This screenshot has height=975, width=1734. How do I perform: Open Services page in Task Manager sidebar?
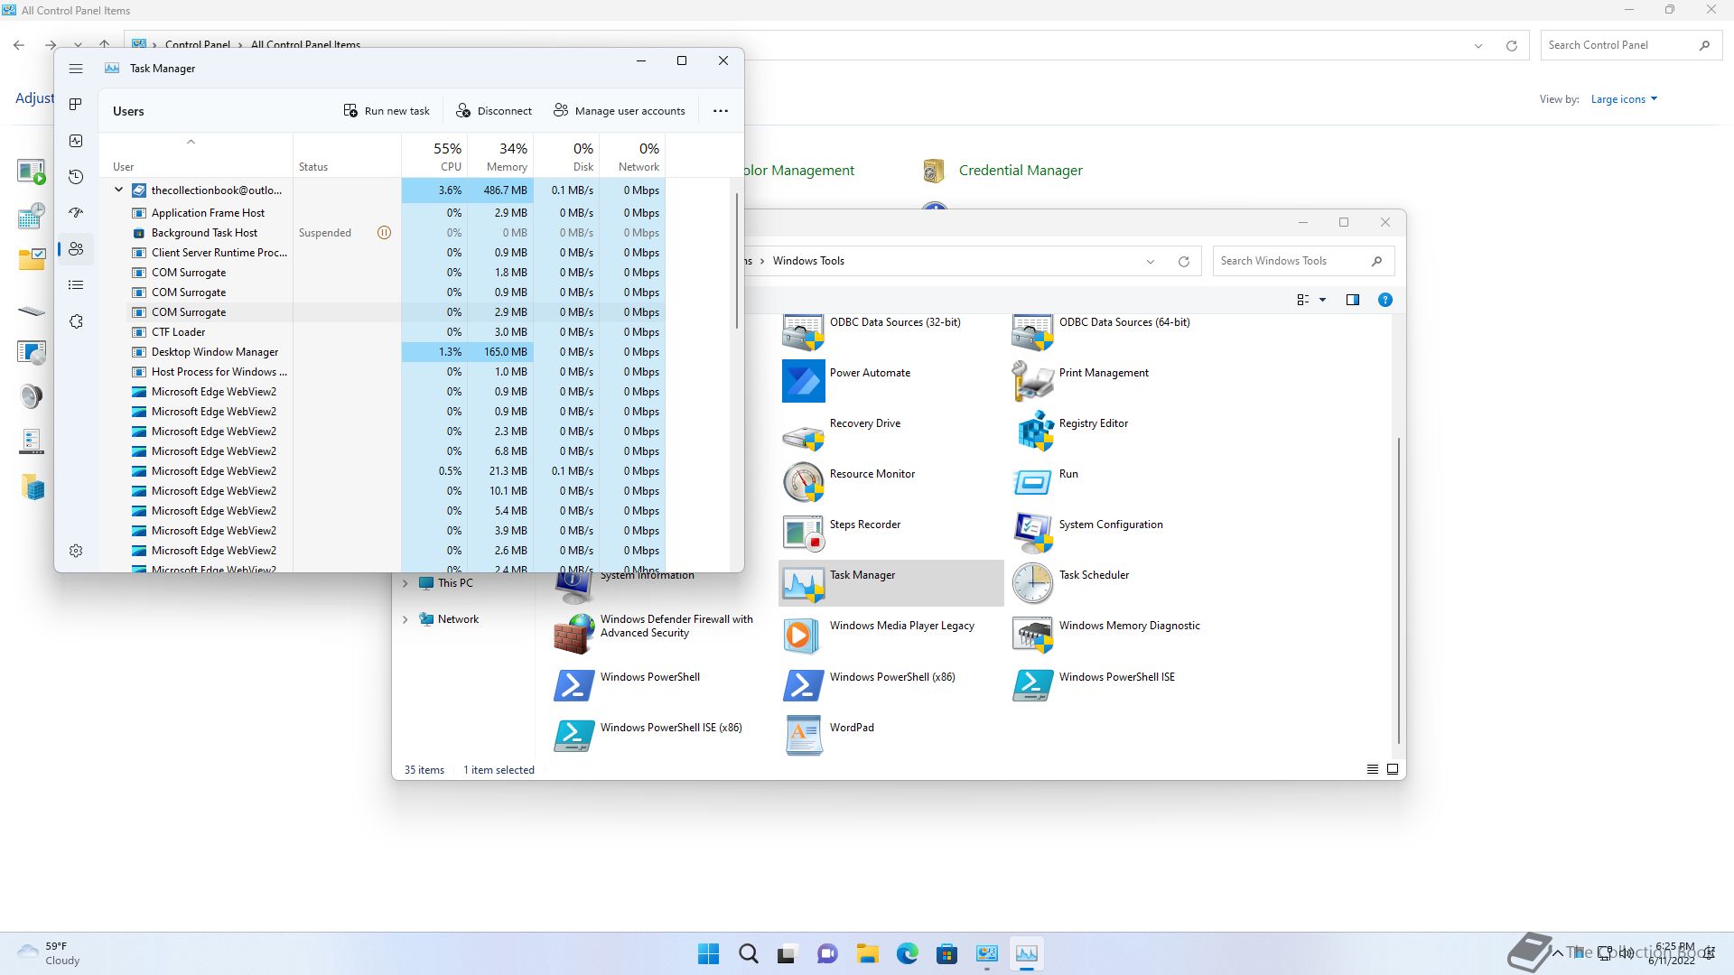(76, 321)
